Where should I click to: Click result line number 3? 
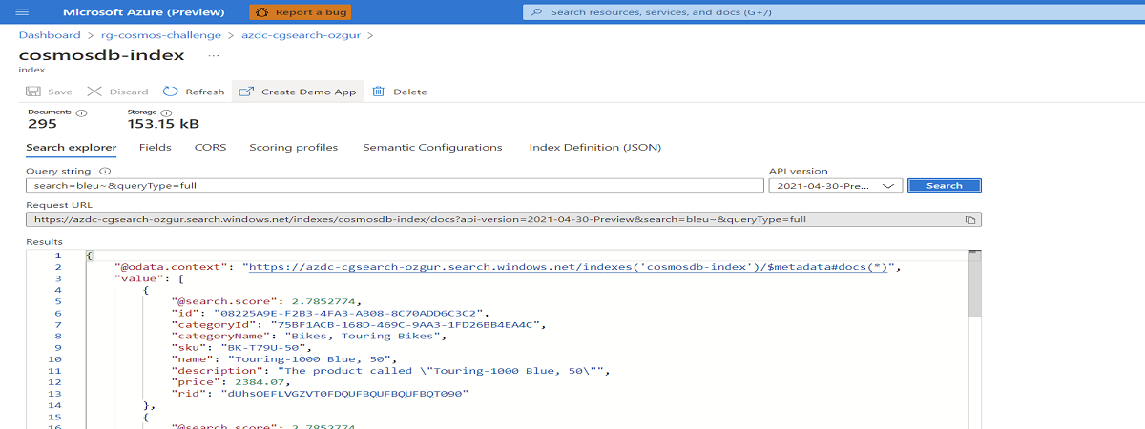click(x=58, y=278)
